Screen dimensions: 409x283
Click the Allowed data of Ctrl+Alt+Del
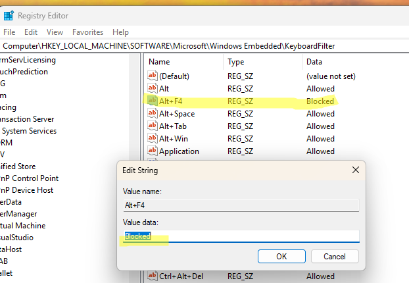320,276
